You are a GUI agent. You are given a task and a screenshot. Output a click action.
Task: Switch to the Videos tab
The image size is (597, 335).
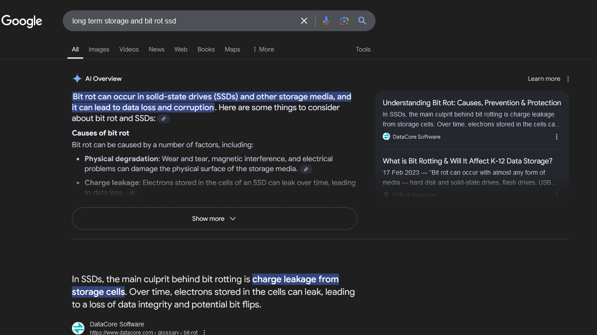(129, 49)
